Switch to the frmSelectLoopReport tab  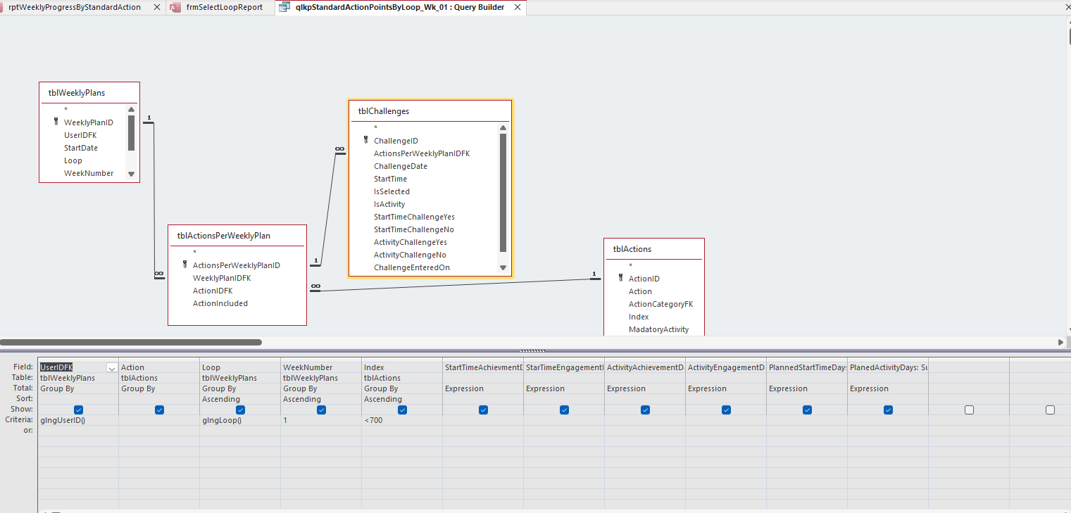click(224, 7)
